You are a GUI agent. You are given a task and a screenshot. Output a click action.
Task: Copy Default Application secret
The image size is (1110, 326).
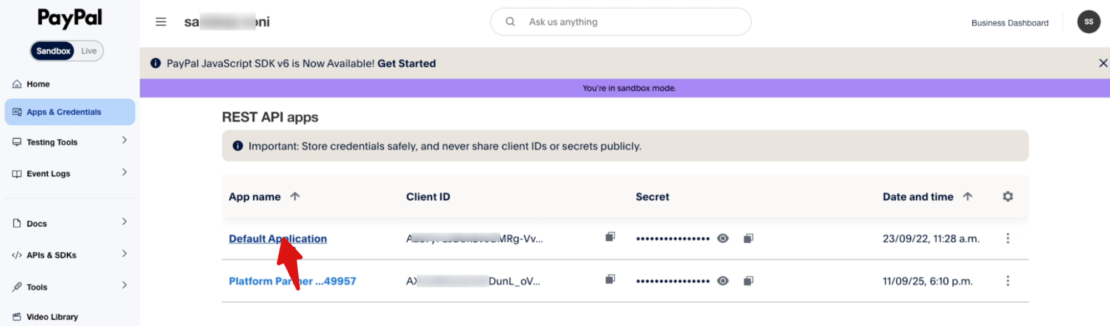pos(748,238)
